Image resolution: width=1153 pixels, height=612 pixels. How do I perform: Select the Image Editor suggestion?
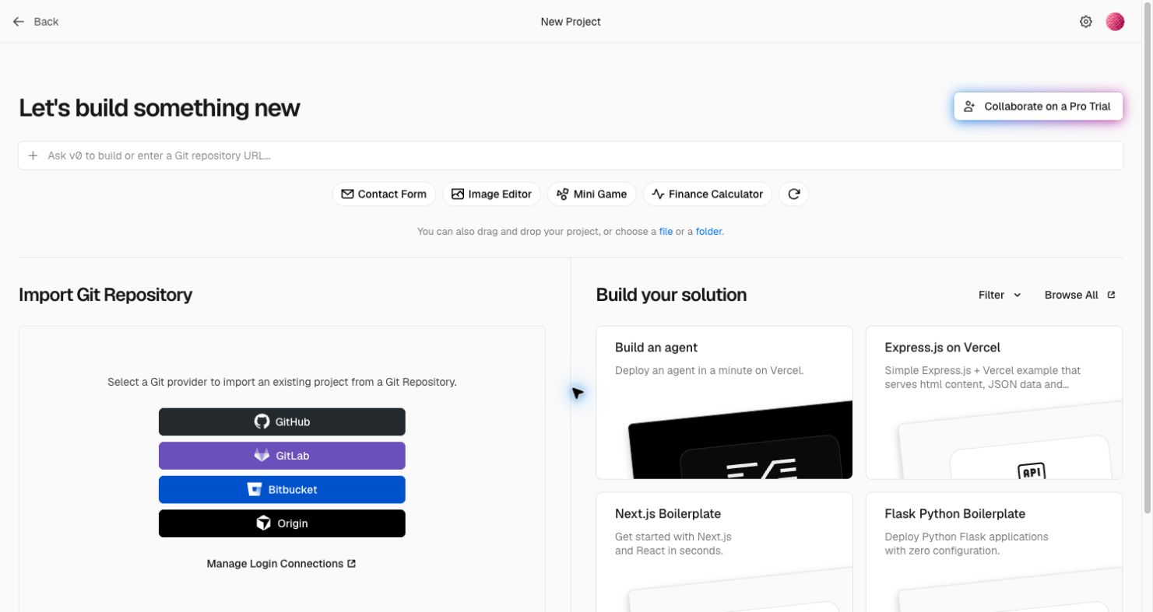click(x=492, y=194)
